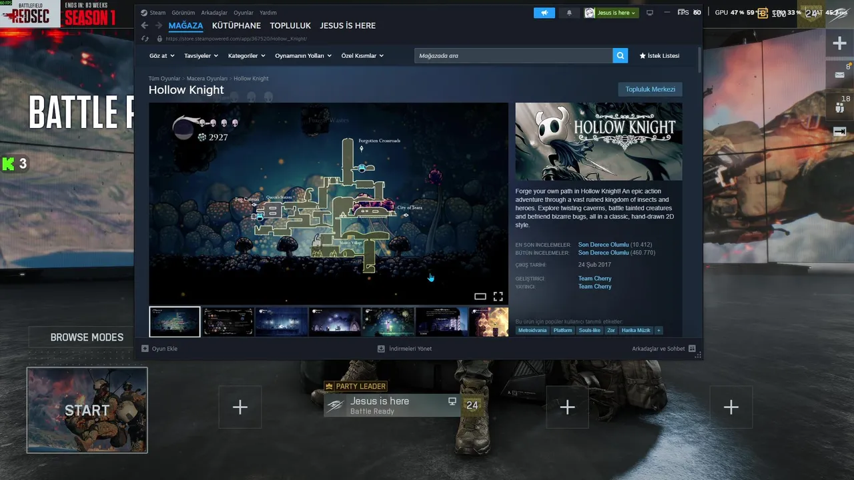Click the Steam page vertical scrollbar
The height and width of the screenshot is (480, 854).
700,59
